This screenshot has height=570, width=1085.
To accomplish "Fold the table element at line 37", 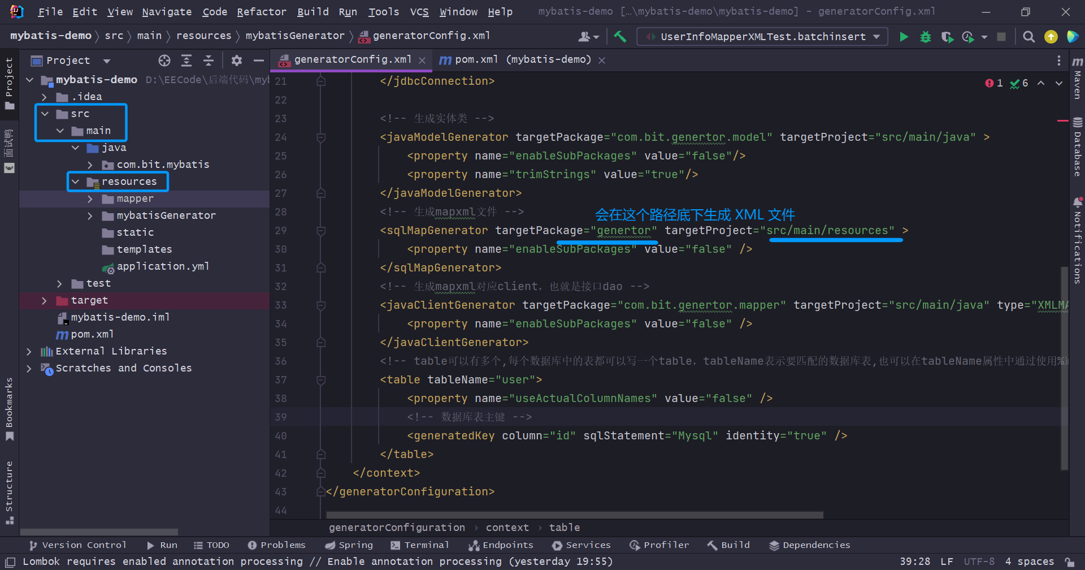I will point(321,380).
